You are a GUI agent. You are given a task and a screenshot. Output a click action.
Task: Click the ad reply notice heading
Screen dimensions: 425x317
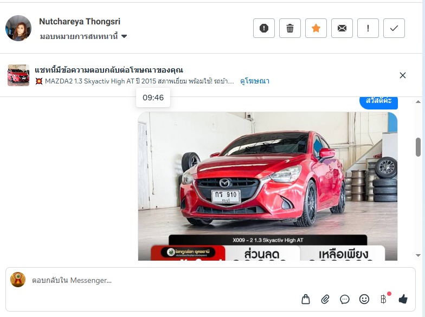[x=109, y=70]
